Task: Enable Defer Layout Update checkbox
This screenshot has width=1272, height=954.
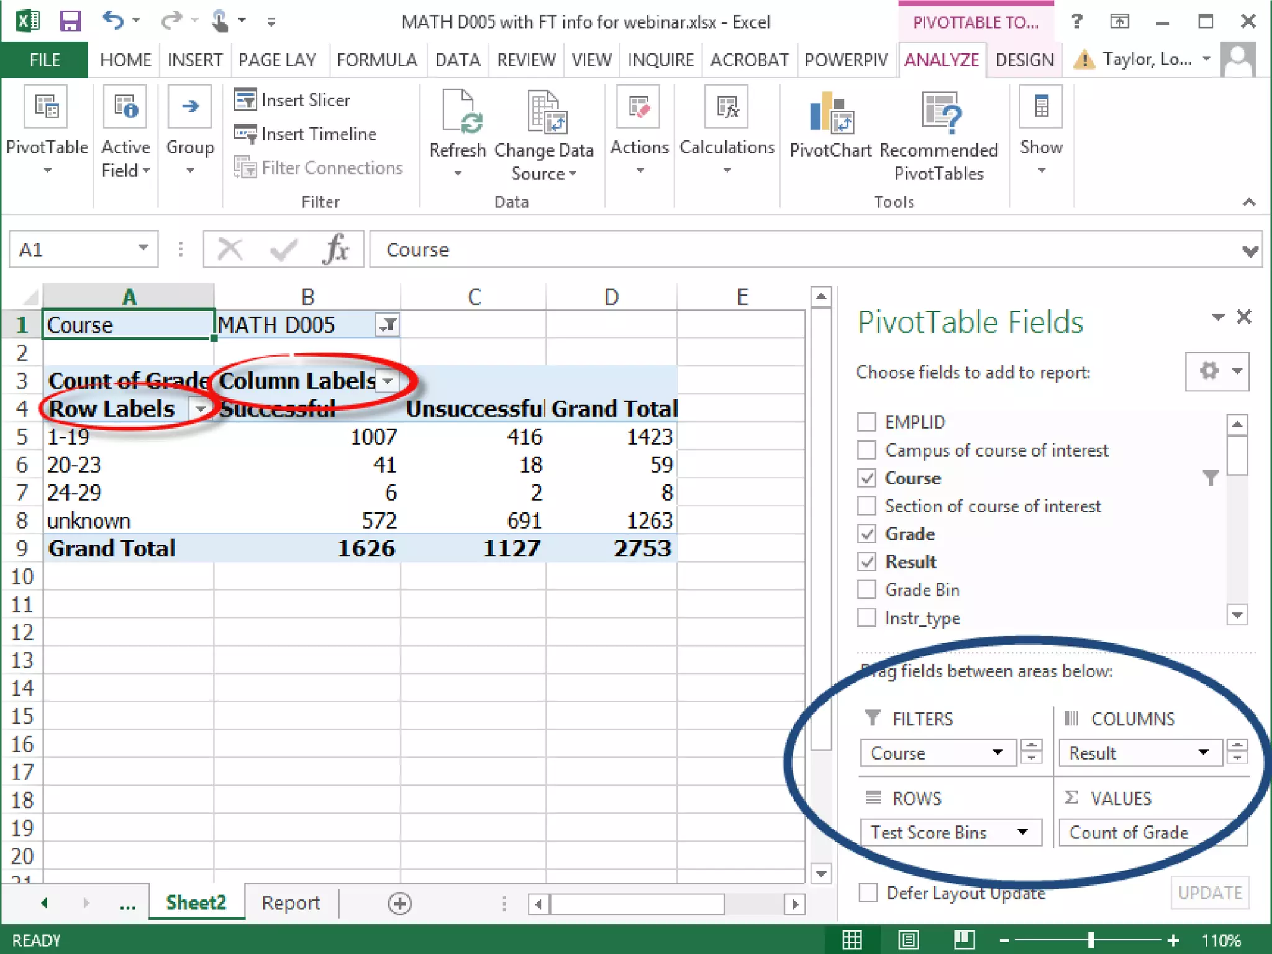Action: [868, 893]
